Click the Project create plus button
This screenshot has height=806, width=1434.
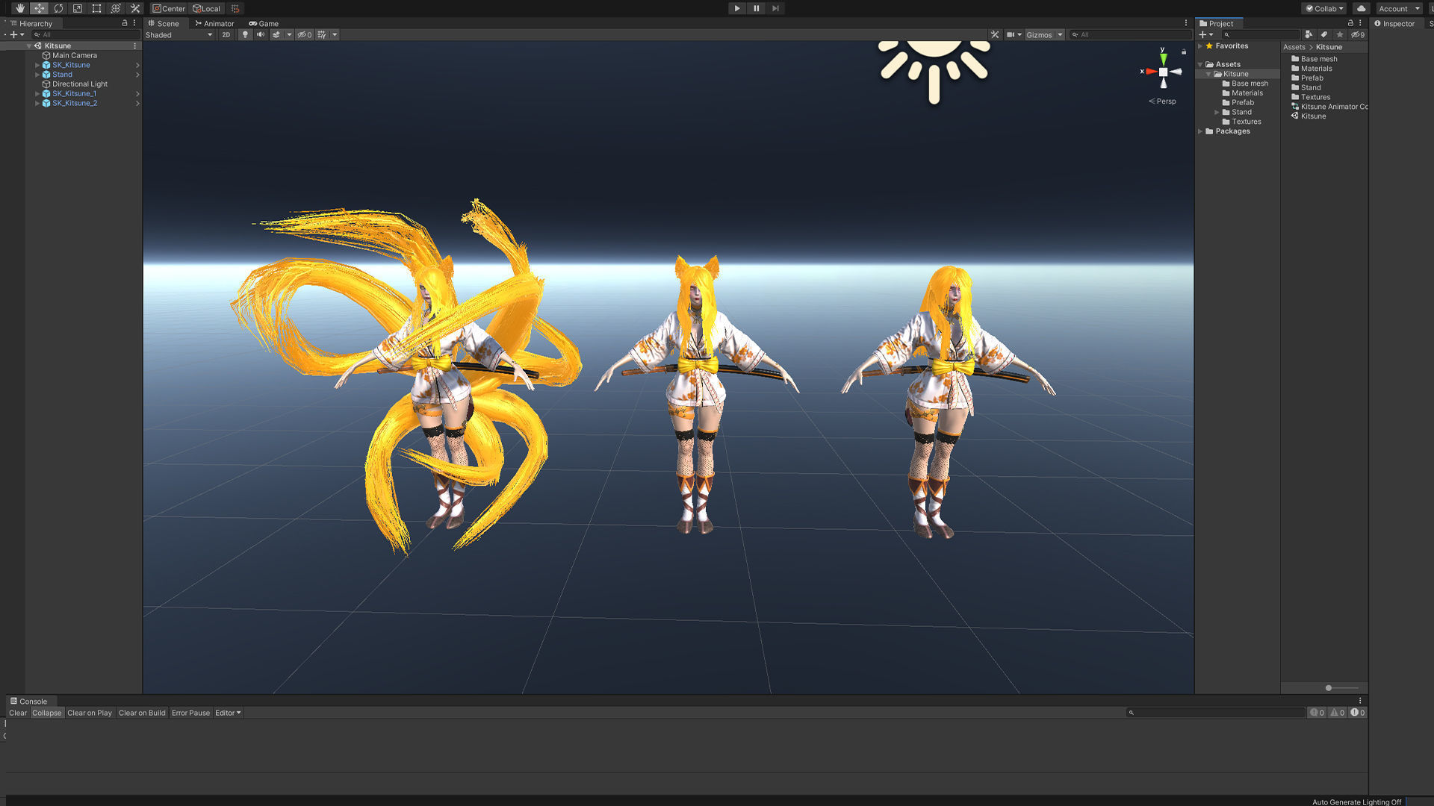point(1206,34)
